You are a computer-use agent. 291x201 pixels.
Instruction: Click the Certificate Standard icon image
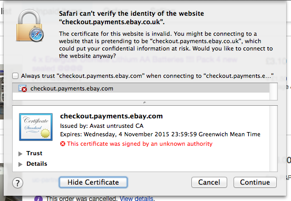pos(36,127)
